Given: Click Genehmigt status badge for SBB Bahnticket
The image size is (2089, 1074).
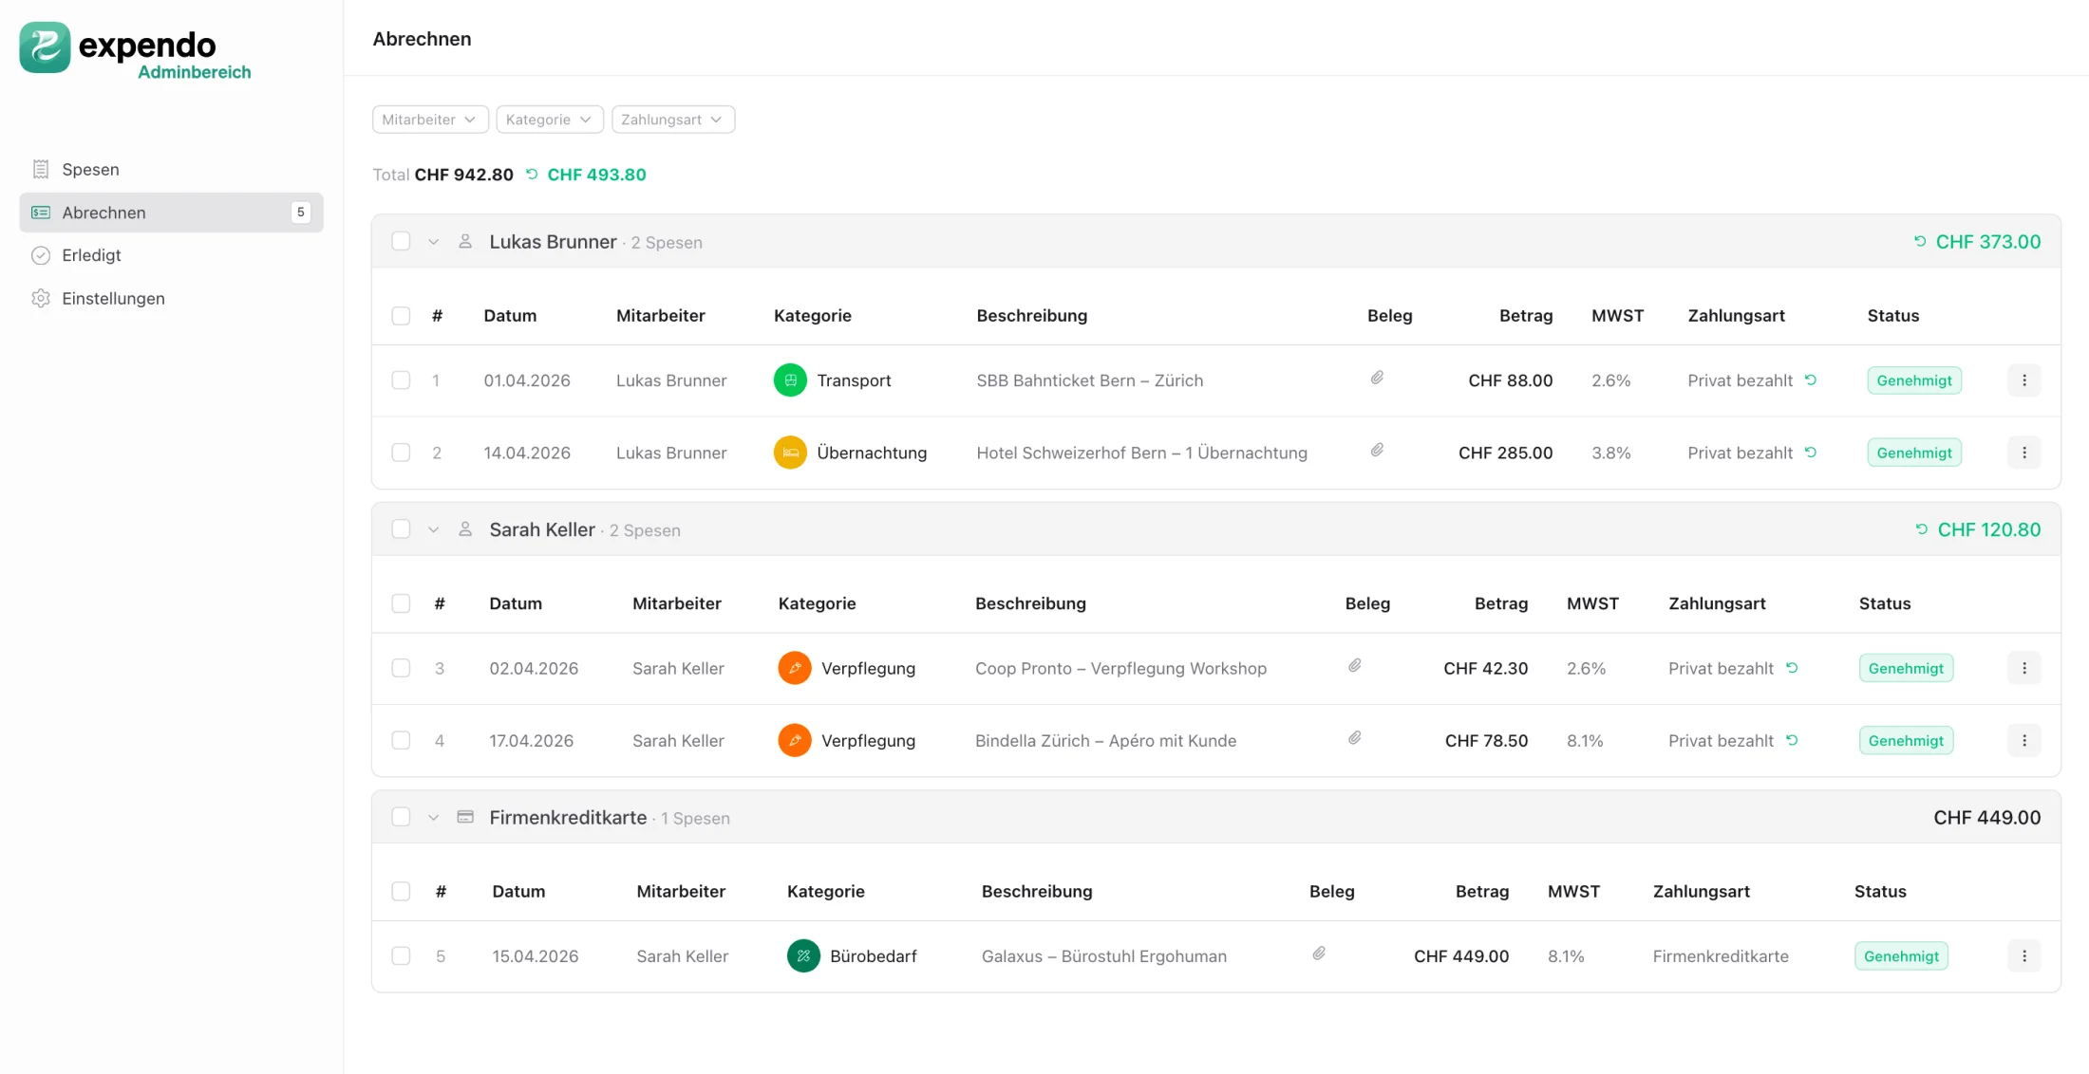Looking at the screenshot, I should (x=1914, y=380).
